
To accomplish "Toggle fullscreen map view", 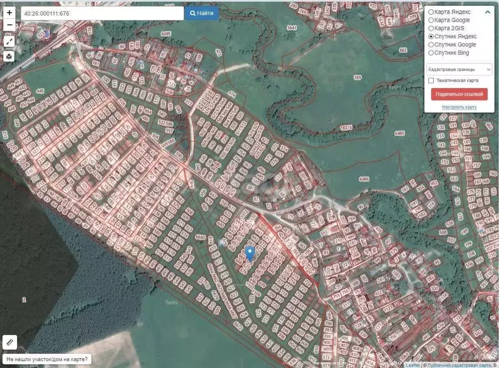I will coord(9,41).
